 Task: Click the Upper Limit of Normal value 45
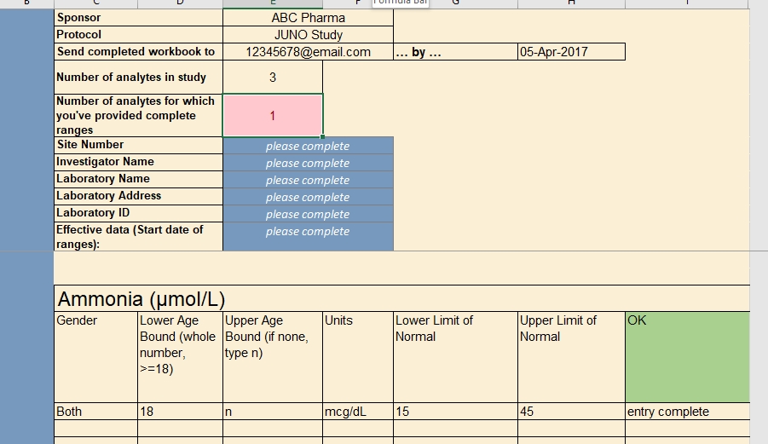(x=571, y=412)
